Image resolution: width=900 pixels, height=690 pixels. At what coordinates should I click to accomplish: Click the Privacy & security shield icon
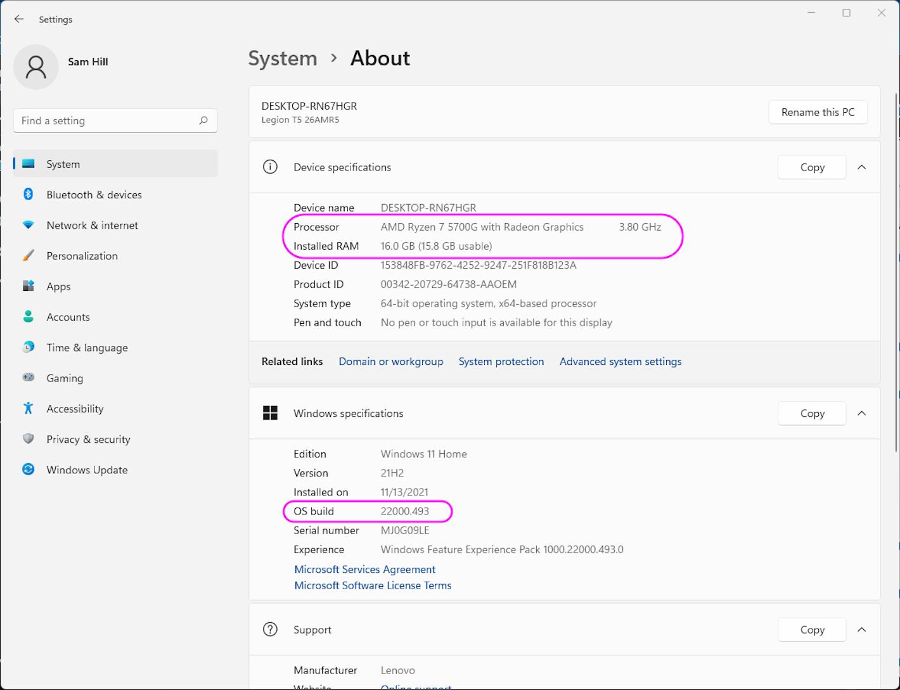(29, 439)
